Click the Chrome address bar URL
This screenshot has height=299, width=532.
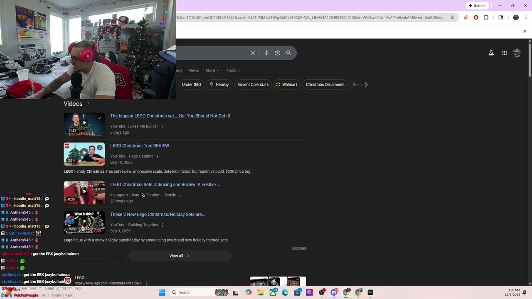310,17
